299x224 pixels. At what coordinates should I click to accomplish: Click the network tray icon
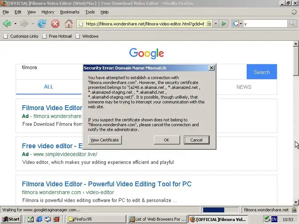coord(267,219)
